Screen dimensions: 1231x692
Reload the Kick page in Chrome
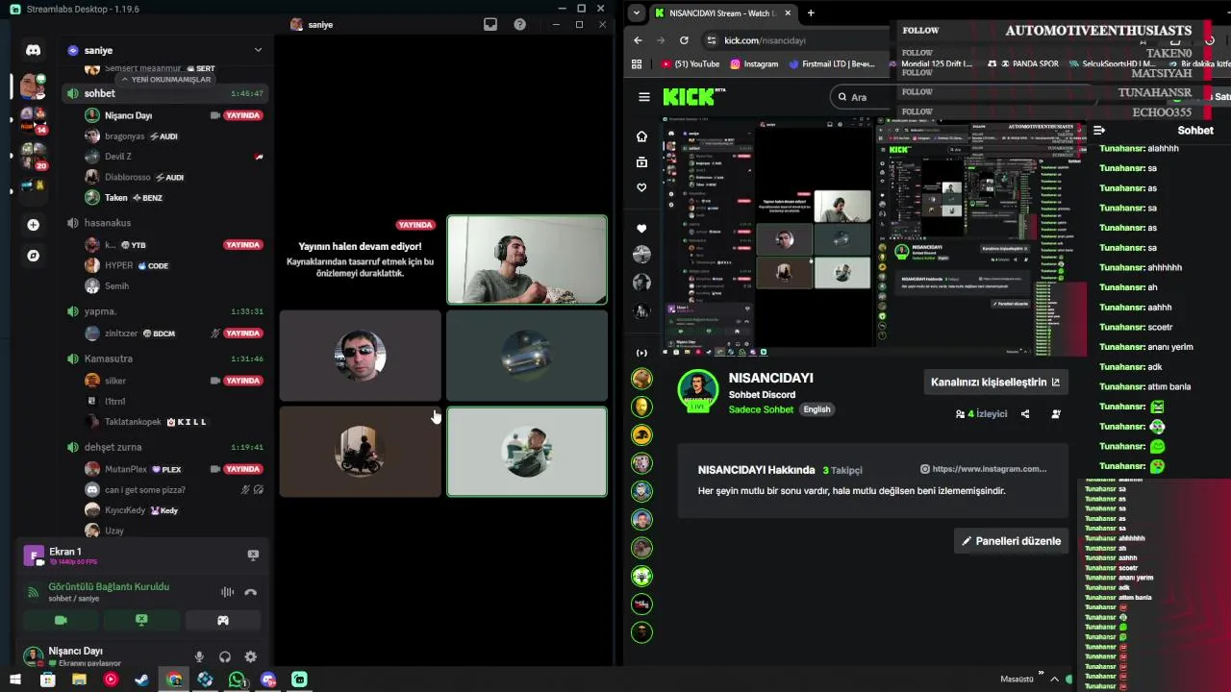(x=684, y=40)
